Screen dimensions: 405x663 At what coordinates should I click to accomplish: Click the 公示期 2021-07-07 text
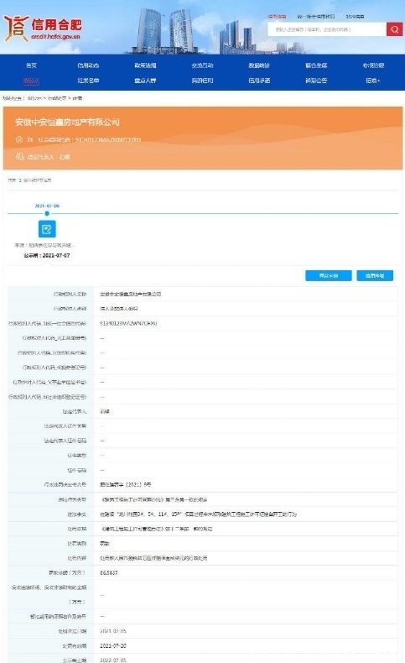pos(47,256)
